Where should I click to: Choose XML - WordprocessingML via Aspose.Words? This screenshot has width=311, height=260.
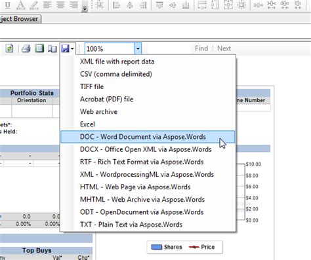tap(148, 174)
